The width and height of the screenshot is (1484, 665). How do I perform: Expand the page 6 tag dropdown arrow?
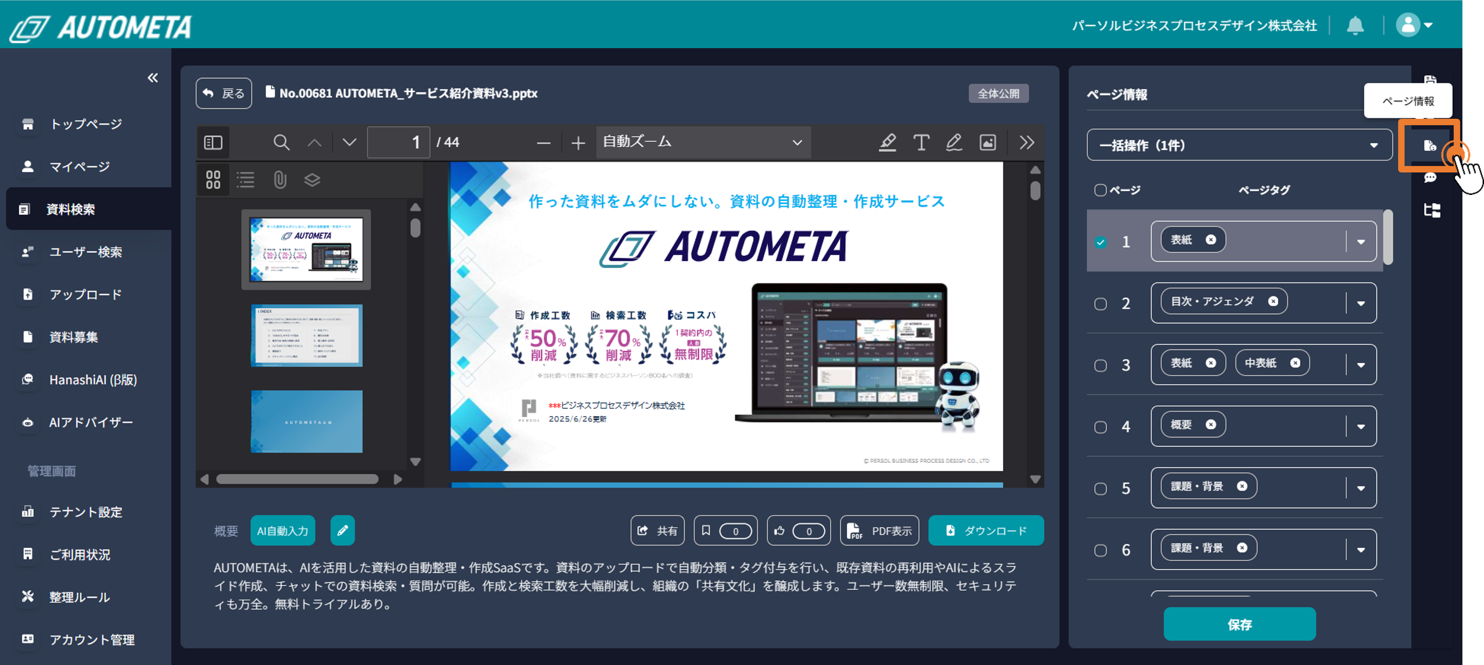(1361, 549)
